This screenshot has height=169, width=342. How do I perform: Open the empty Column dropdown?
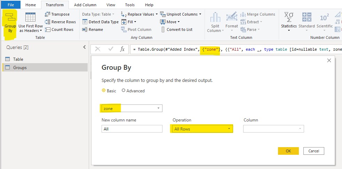pos(273,129)
